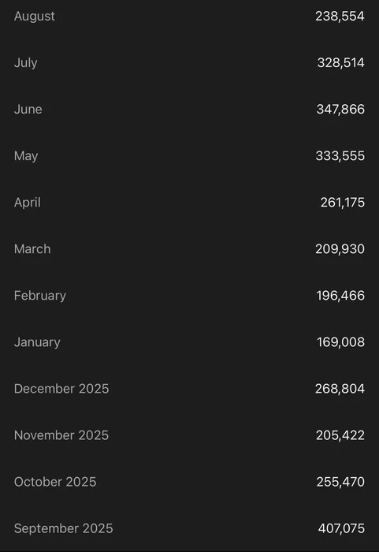Click the 407,075 value for September 2025
The width and height of the screenshot is (379, 552).
[341, 528]
